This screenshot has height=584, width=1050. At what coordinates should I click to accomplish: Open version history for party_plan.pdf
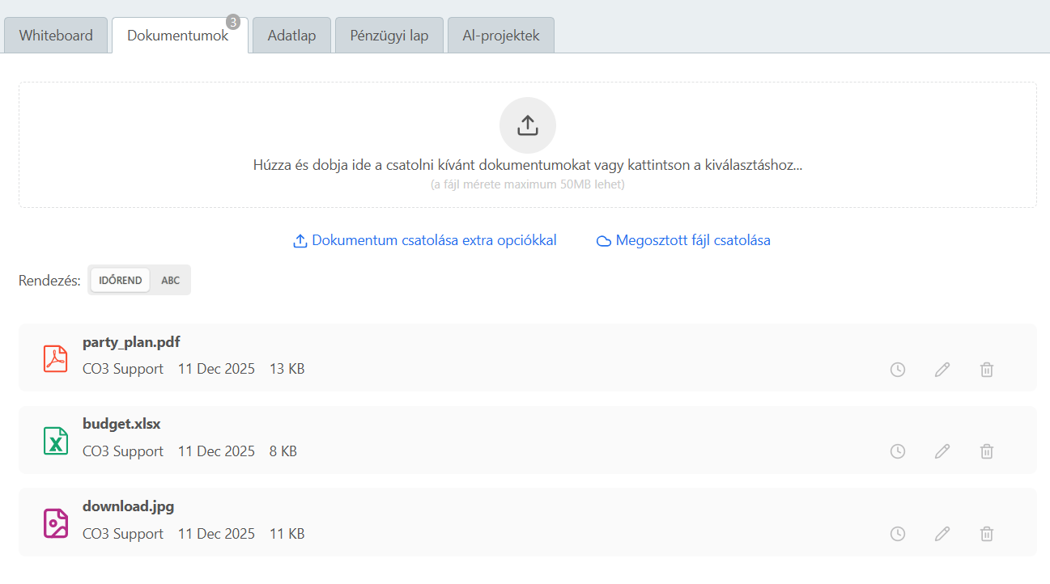(x=897, y=369)
